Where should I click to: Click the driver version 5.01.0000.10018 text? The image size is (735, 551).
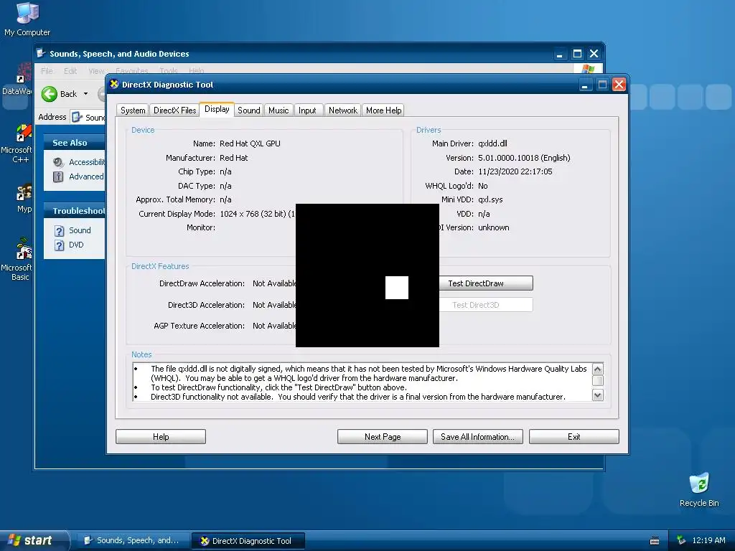click(524, 158)
